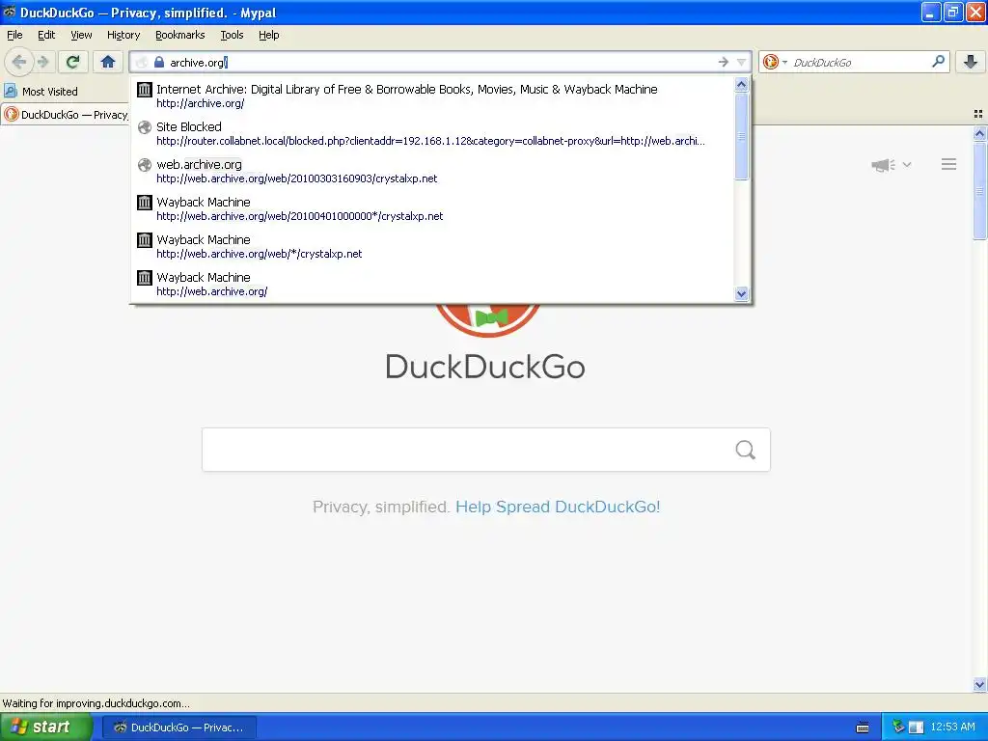Click the DuckDuckGo megaphone icon

[x=884, y=165]
